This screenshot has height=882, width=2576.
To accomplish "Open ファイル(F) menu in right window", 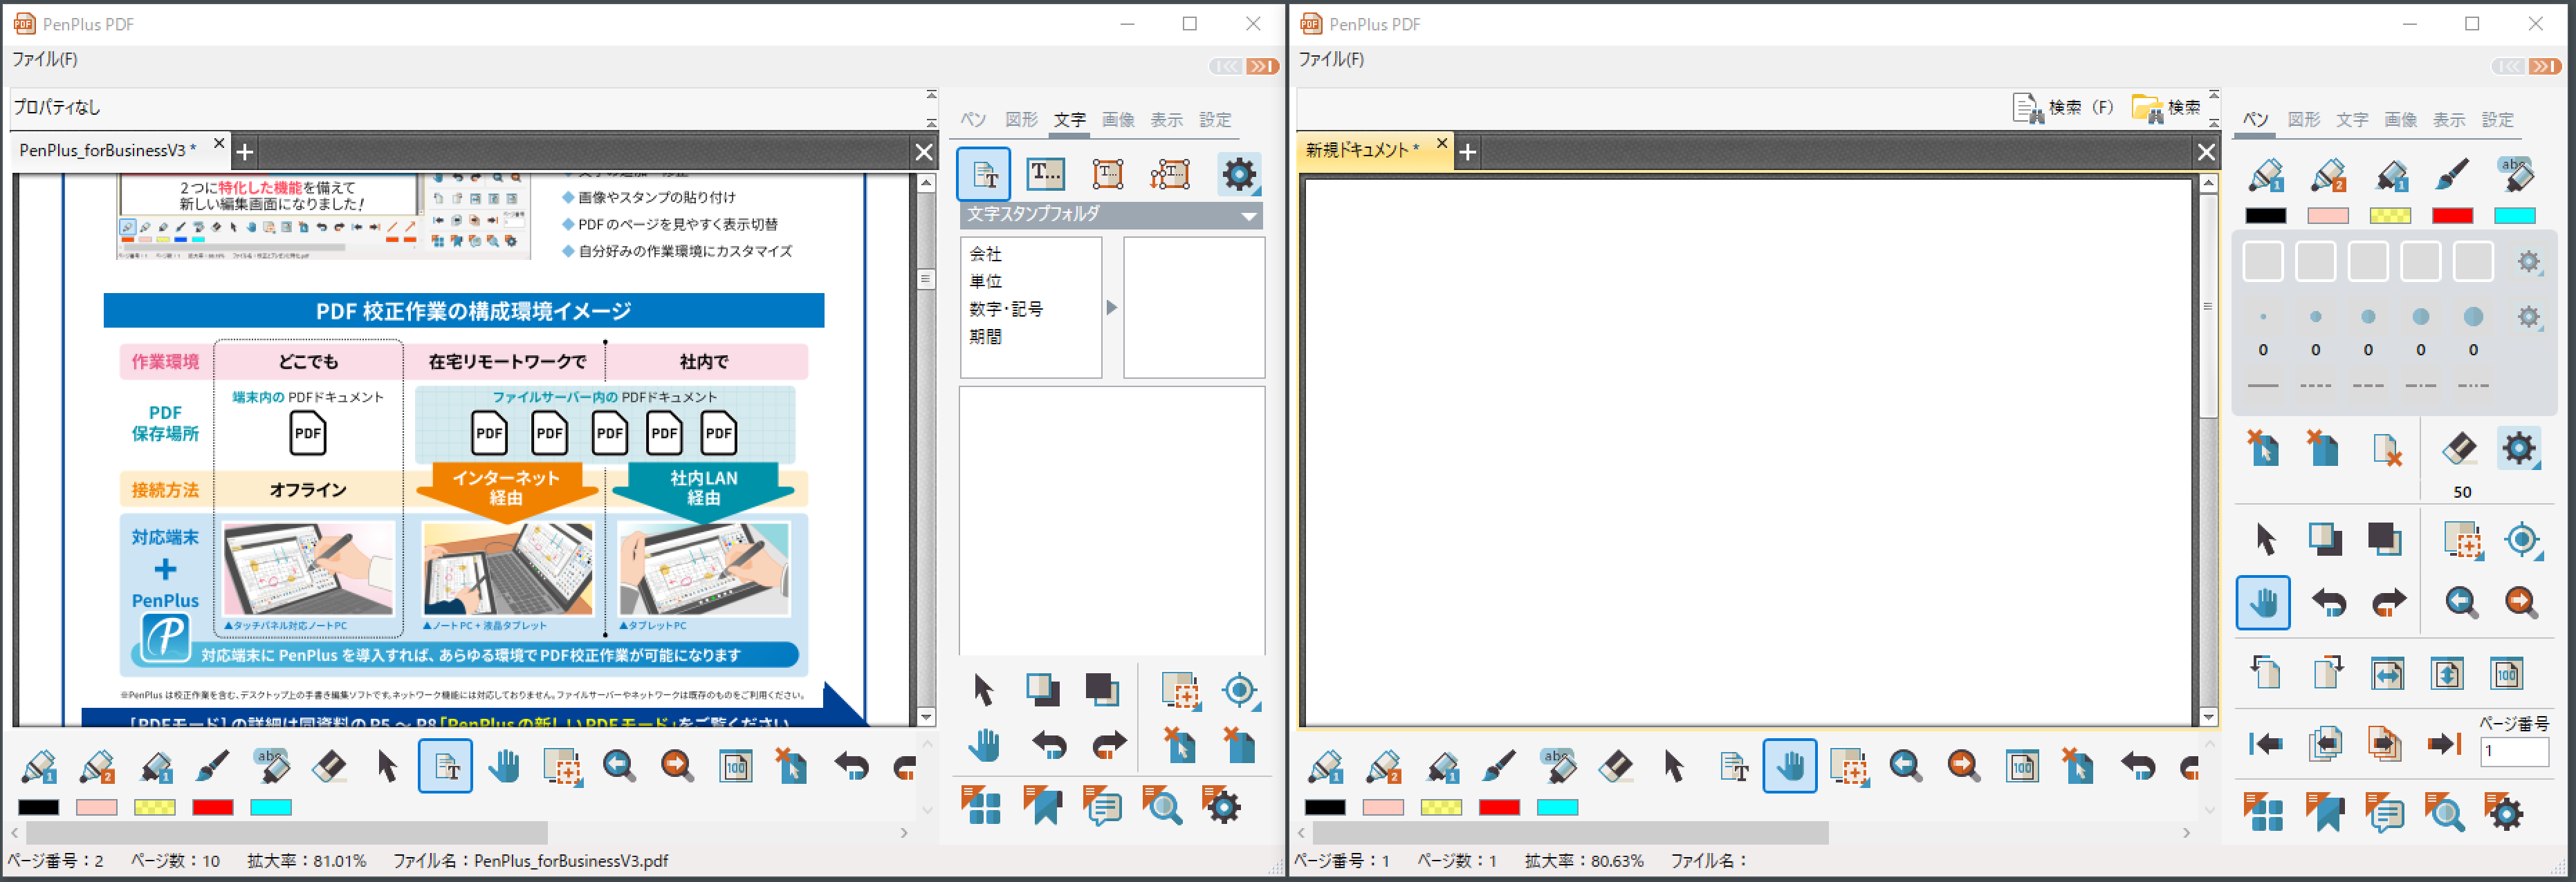I will [1331, 59].
